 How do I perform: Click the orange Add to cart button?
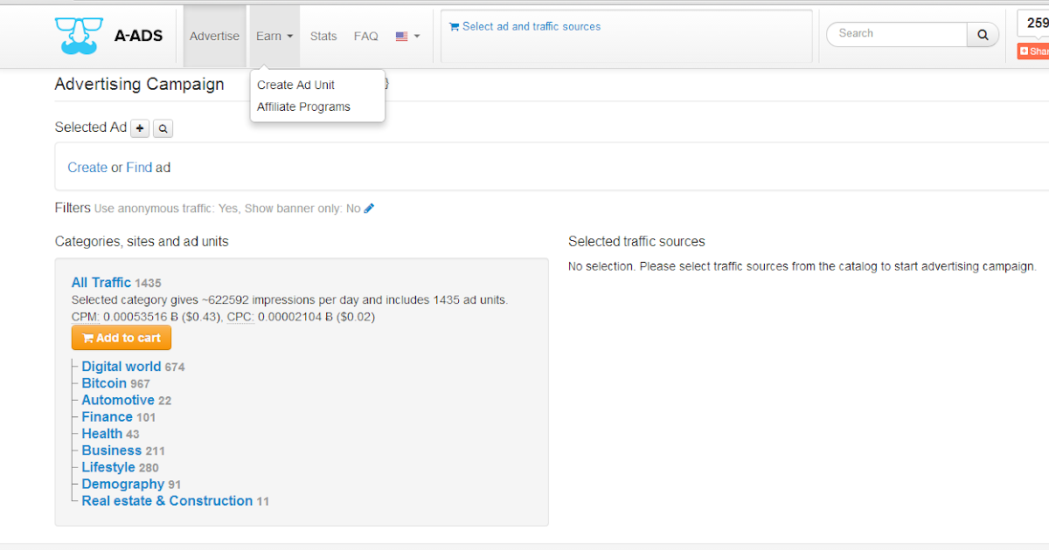click(x=121, y=337)
